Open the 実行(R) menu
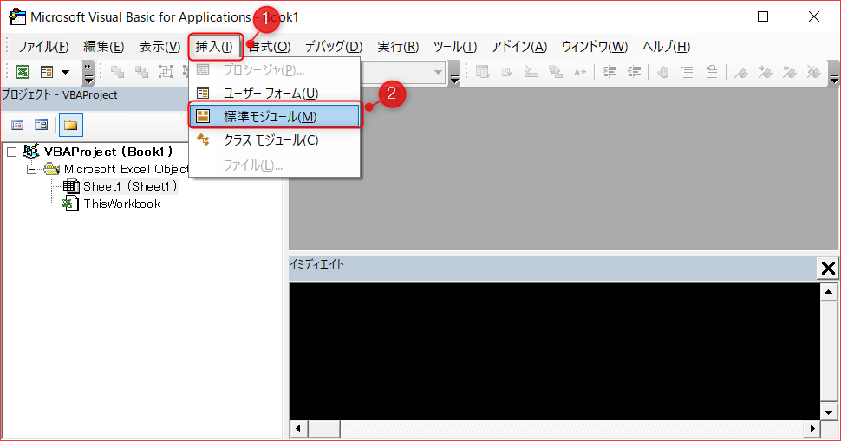841x441 pixels. [398, 47]
